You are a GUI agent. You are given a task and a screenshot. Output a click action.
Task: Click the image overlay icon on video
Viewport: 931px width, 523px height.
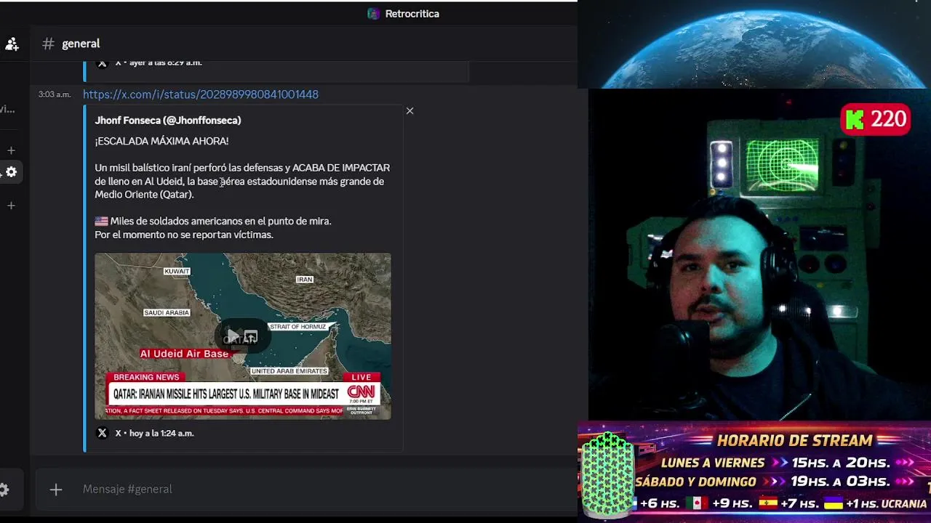click(x=250, y=336)
